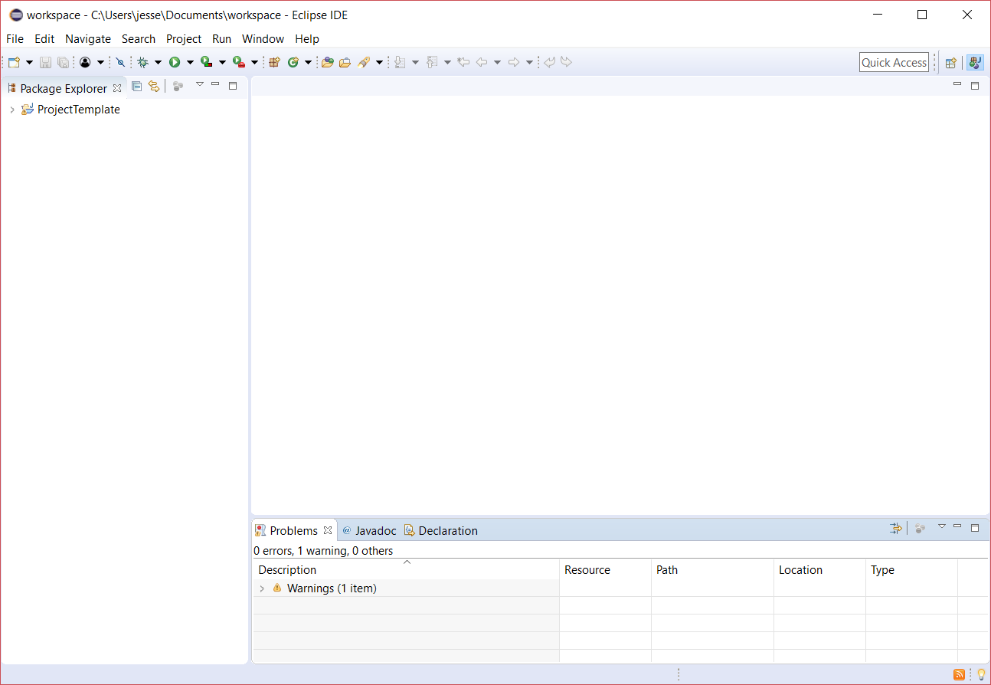Run the application with the green play icon
This screenshot has height=685, width=991.
click(175, 62)
